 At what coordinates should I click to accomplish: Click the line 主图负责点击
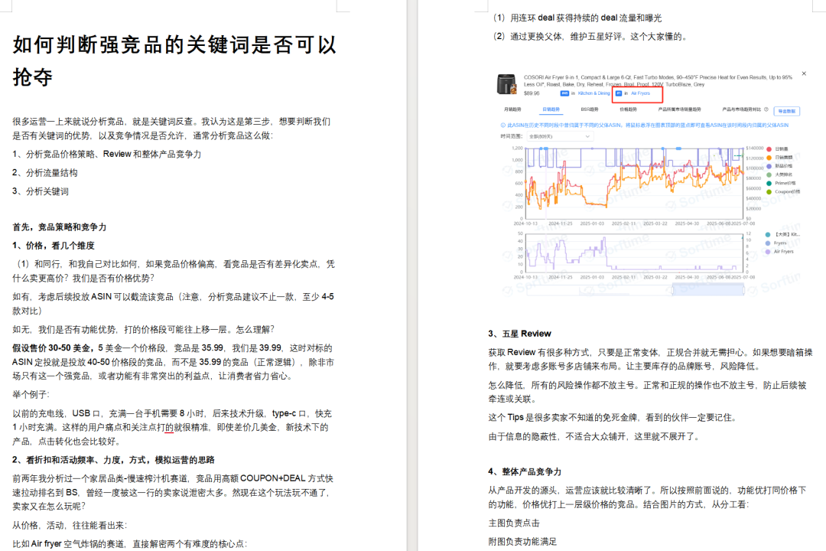point(514,523)
